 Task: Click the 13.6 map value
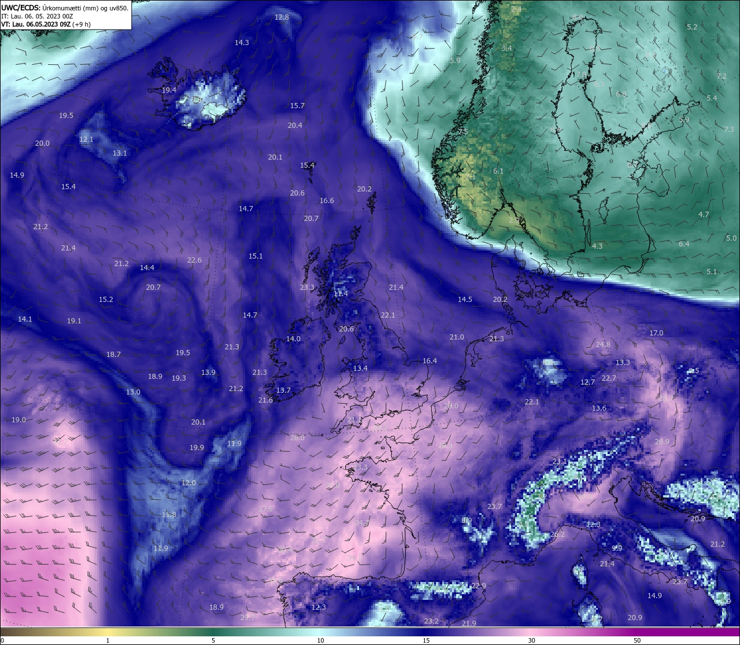point(599,408)
